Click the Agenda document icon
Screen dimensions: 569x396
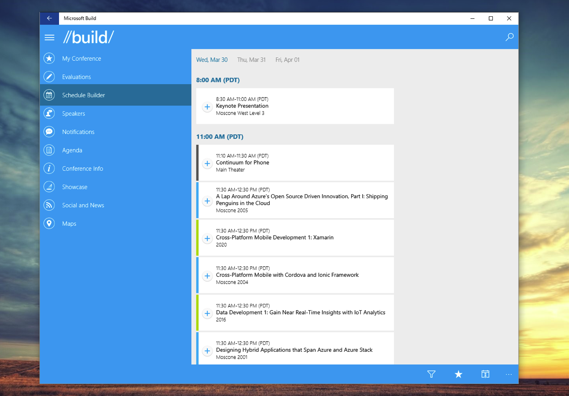coord(49,150)
